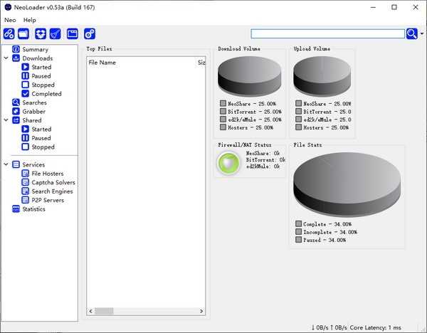Click the window panel toolbar icon

point(72,33)
